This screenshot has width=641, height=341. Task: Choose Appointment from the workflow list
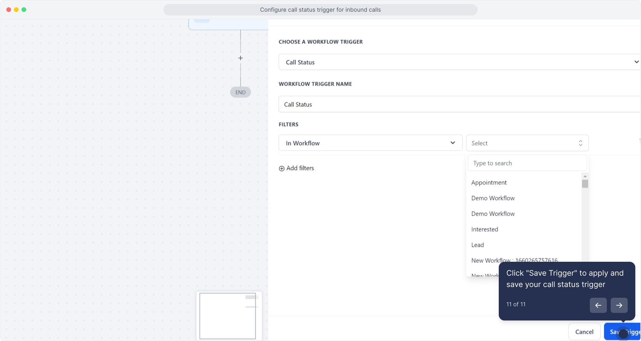[x=489, y=182]
